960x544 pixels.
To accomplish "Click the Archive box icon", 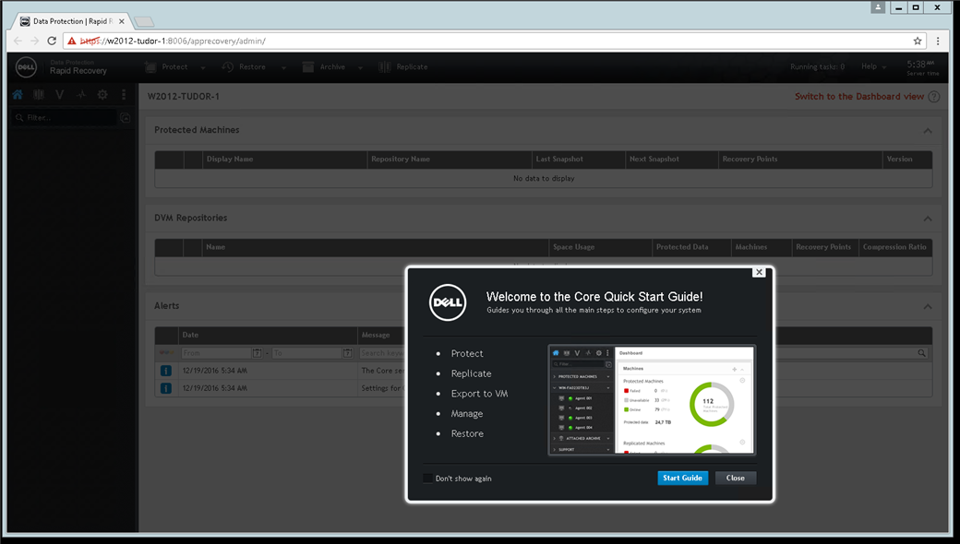I will pyautogui.click(x=308, y=67).
